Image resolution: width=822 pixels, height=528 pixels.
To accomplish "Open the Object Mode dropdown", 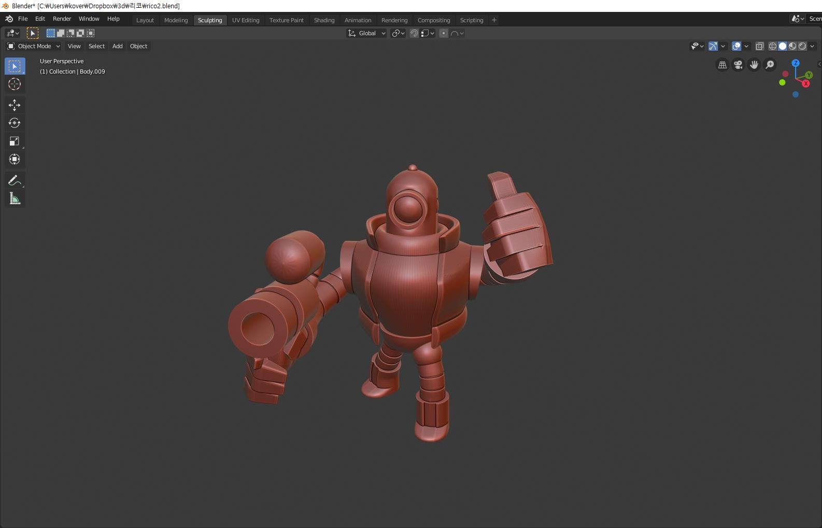I will coord(34,46).
